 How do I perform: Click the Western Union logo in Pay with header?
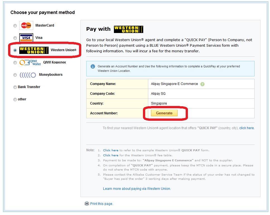click(128, 29)
